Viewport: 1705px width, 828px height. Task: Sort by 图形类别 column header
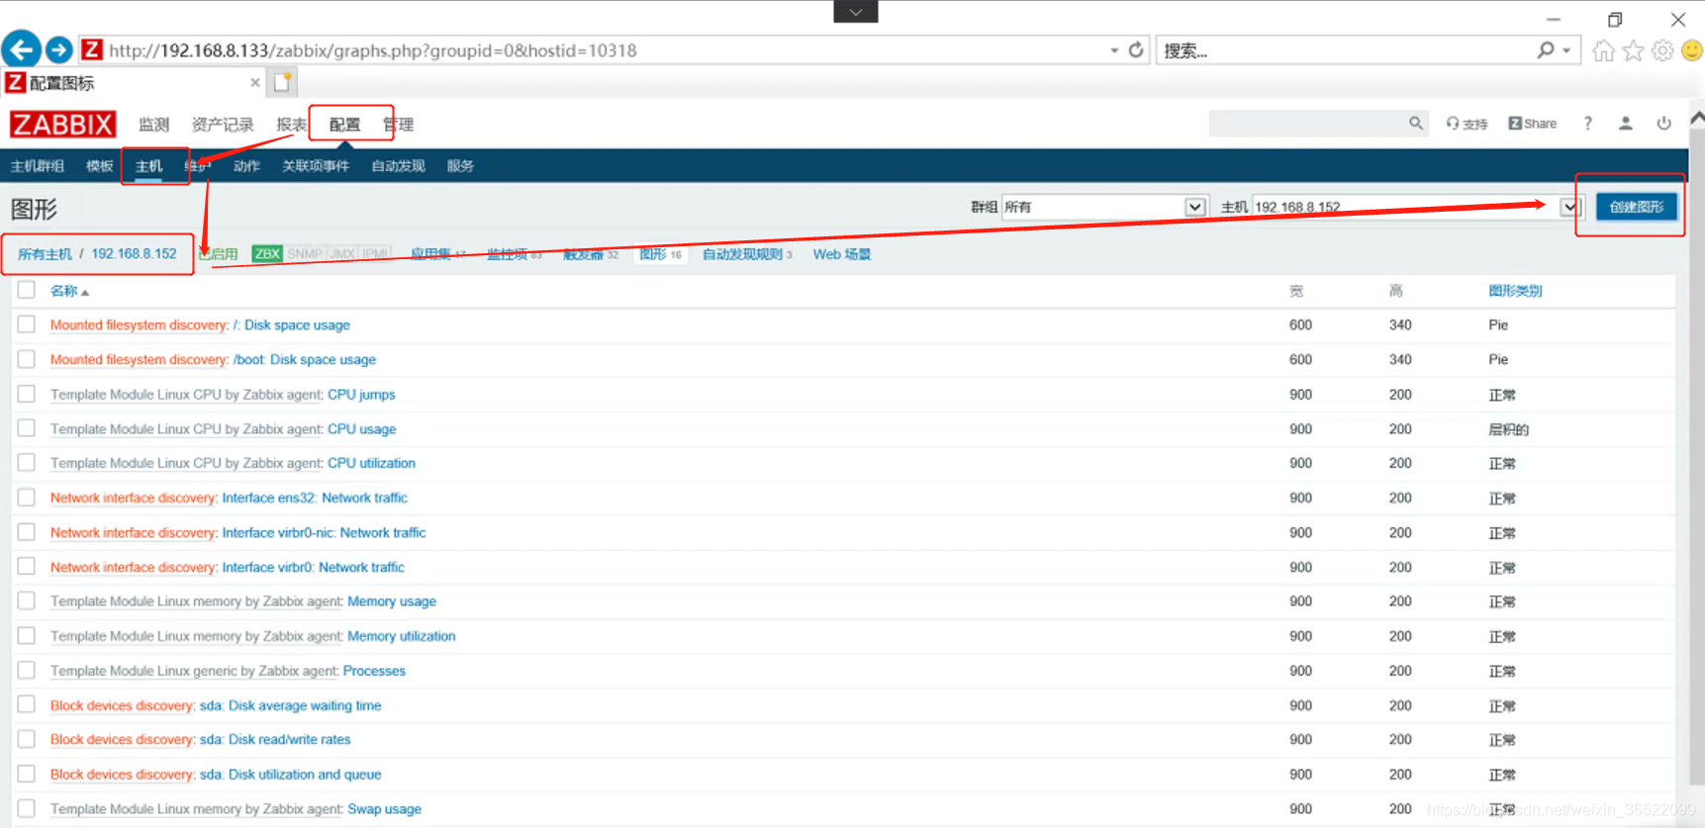tap(1515, 291)
